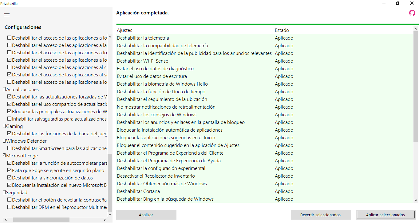419x223 pixels.
Task: Click the Ajustes column header
Action: pos(194,30)
